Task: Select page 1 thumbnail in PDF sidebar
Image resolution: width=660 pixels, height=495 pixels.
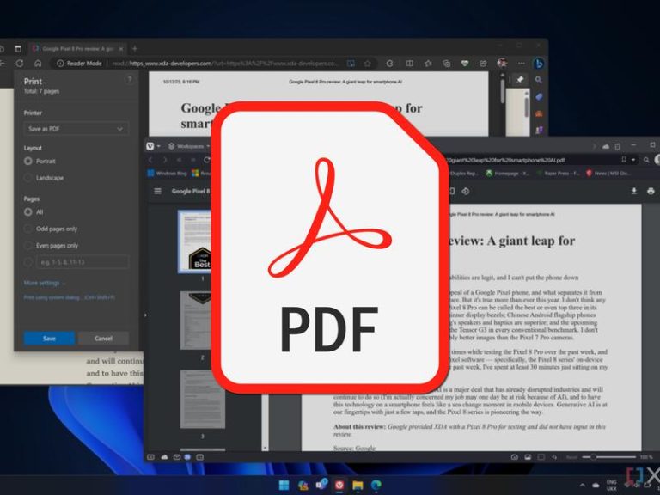Action: 195,241
